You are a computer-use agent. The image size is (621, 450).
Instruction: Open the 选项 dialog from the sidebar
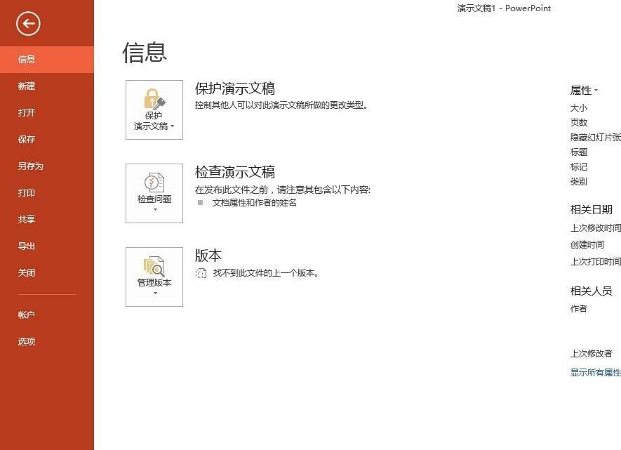(27, 341)
